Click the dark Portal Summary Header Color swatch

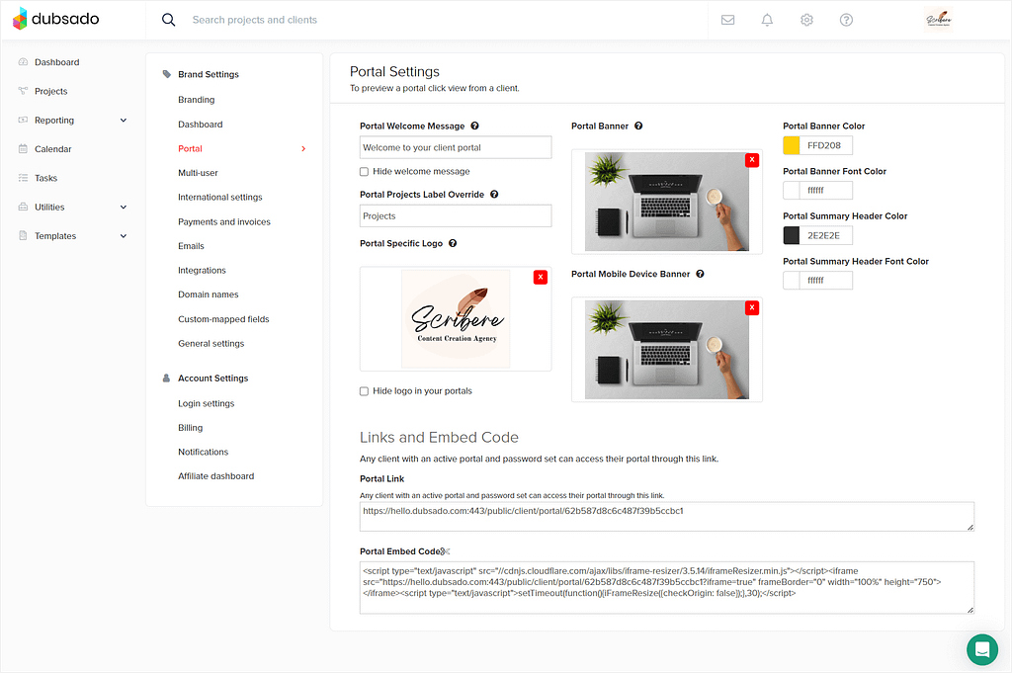(792, 235)
